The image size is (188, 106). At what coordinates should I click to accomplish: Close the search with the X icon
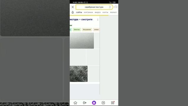coord(73,7)
